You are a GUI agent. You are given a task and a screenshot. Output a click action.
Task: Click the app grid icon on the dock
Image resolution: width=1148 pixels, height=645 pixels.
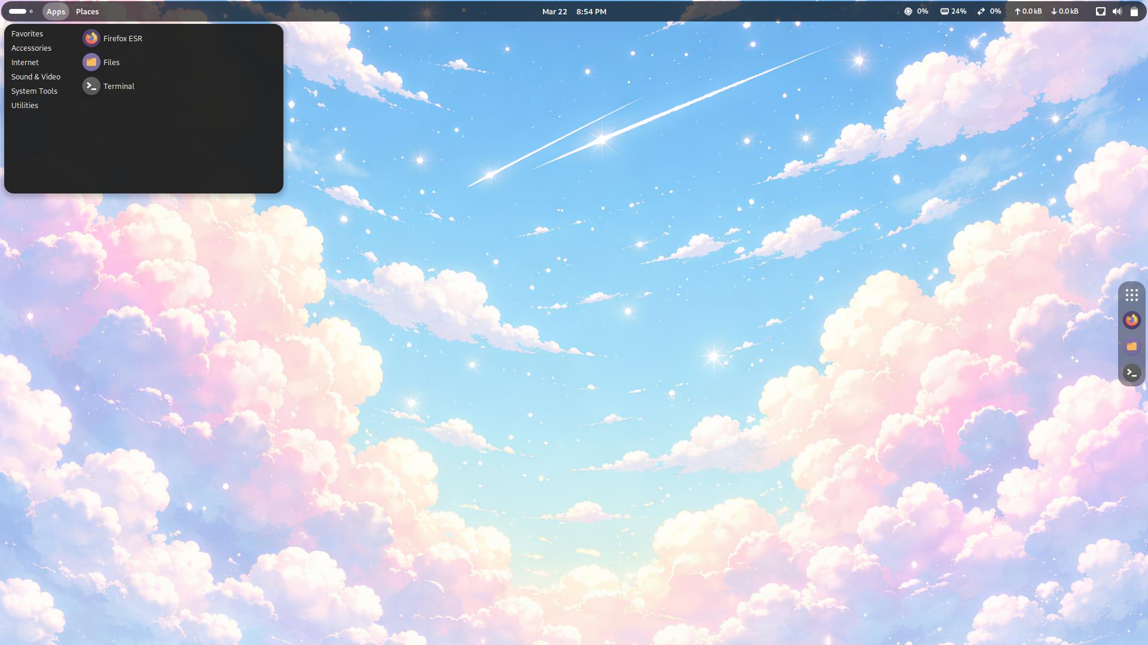(x=1131, y=294)
